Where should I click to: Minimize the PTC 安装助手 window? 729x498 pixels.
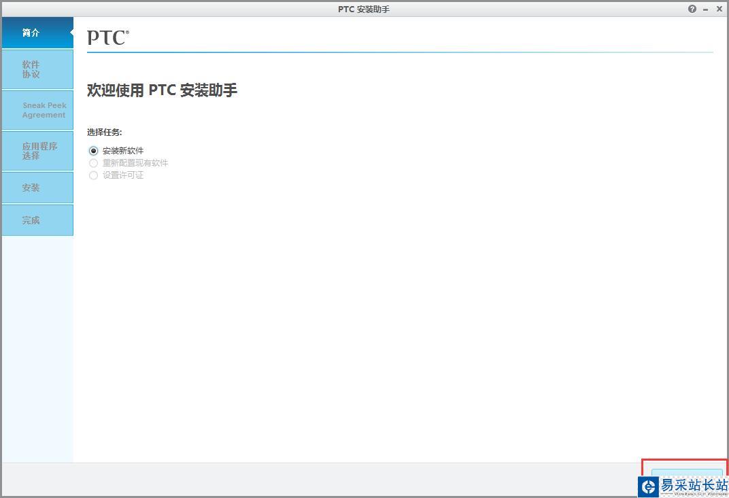pos(706,10)
